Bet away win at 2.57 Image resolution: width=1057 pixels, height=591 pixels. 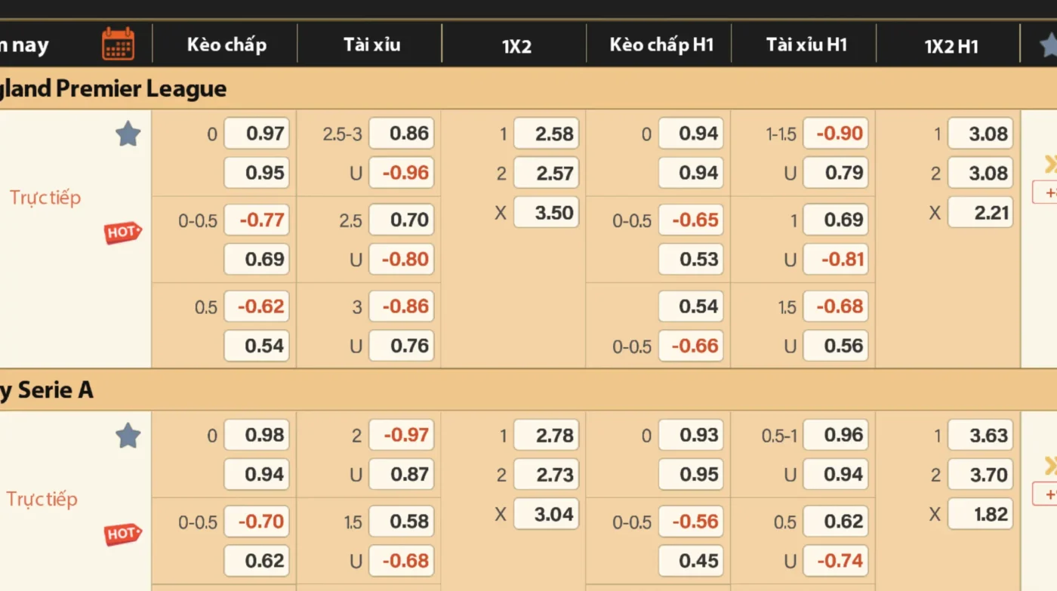[x=547, y=173]
